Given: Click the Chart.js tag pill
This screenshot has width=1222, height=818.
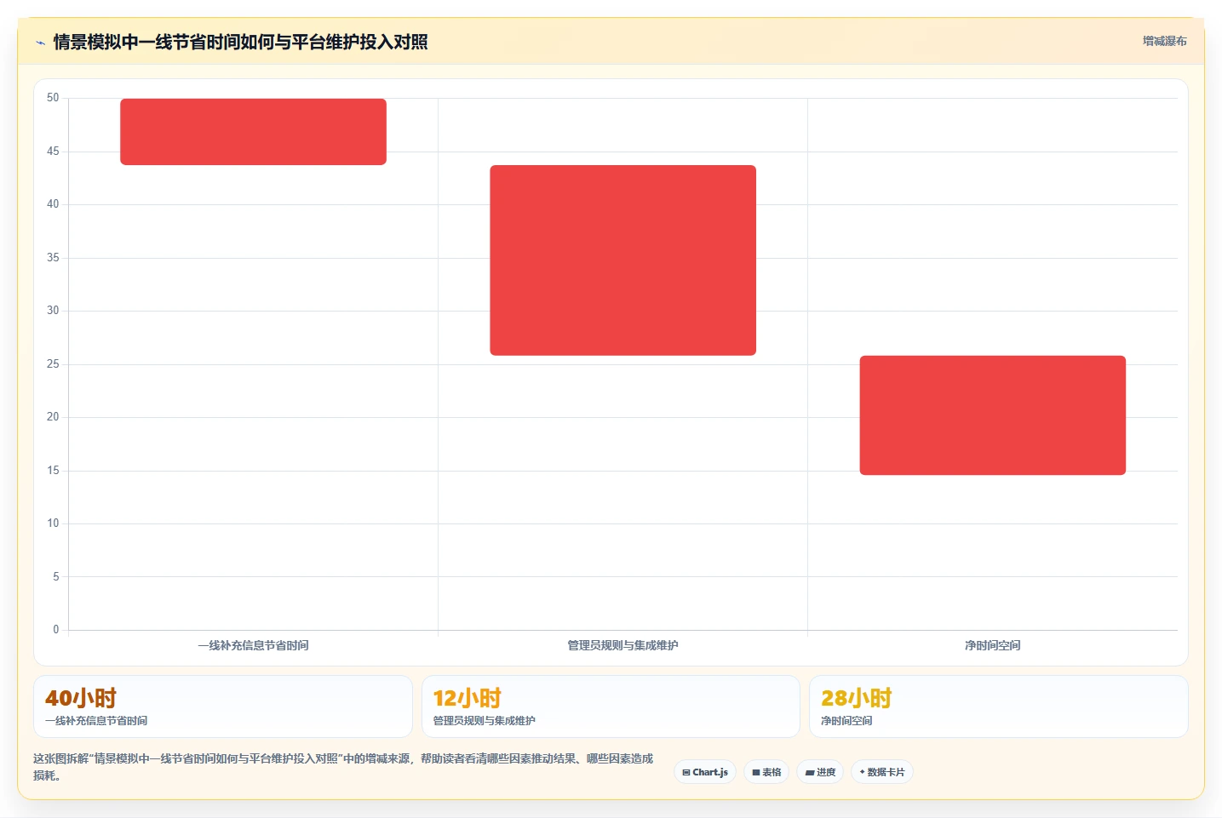Looking at the screenshot, I should [x=705, y=772].
